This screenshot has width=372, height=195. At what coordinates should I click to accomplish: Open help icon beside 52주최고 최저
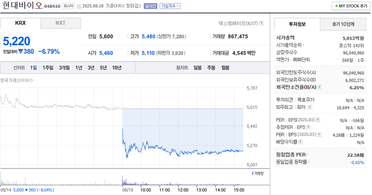pyautogui.click(x=310, y=107)
